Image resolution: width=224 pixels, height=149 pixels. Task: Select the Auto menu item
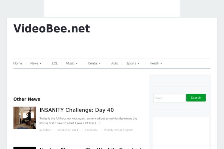pyautogui.click(x=115, y=63)
